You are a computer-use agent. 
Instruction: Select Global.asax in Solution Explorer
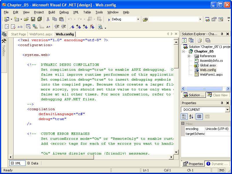(208, 65)
